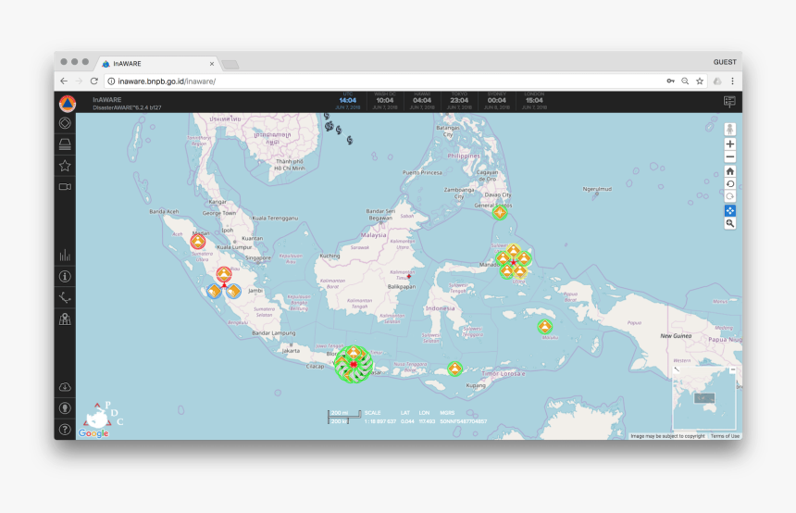Toggle the magnifier zoom-box tool
Viewport: 796px width, 513px height.
(730, 224)
